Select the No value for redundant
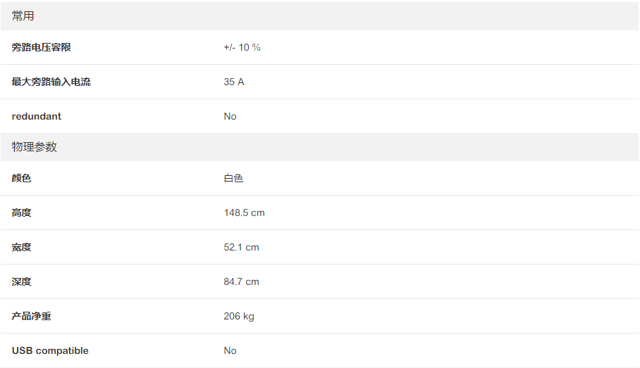Image resolution: width=640 pixels, height=368 pixels. coord(230,116)
